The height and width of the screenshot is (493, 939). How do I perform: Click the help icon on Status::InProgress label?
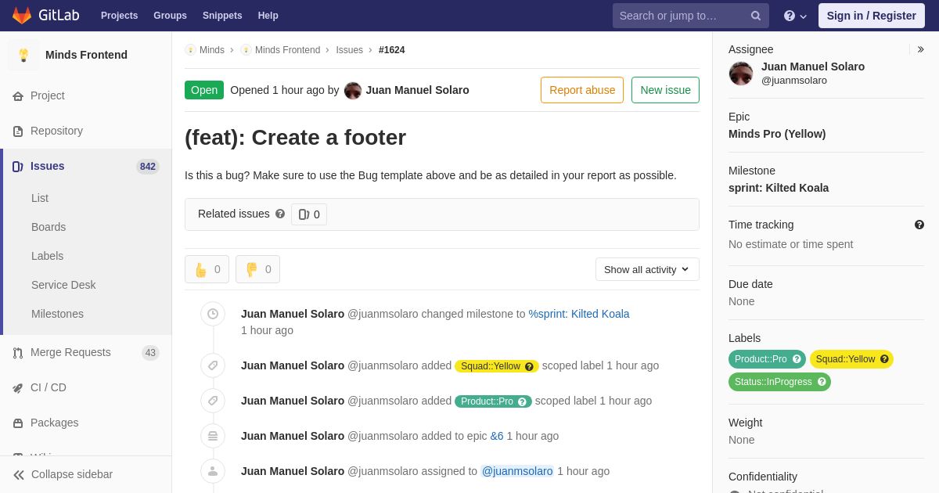click(822, 382)
